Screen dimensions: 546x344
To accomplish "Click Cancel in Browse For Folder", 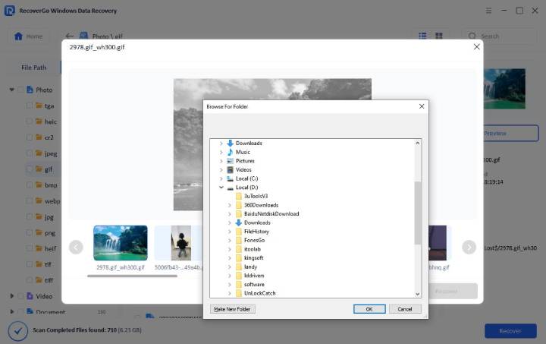I will tap(405, 309).
